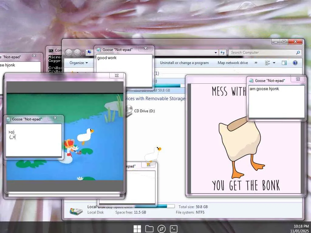Viewport: 311px width, 233px height.
Task: Launch the compass browser icon on taskbar
Action: (162, 229)
